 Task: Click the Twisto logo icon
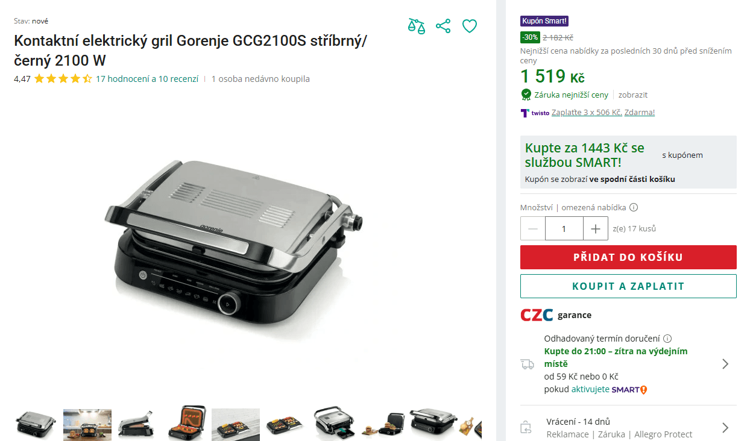[525, 113]
